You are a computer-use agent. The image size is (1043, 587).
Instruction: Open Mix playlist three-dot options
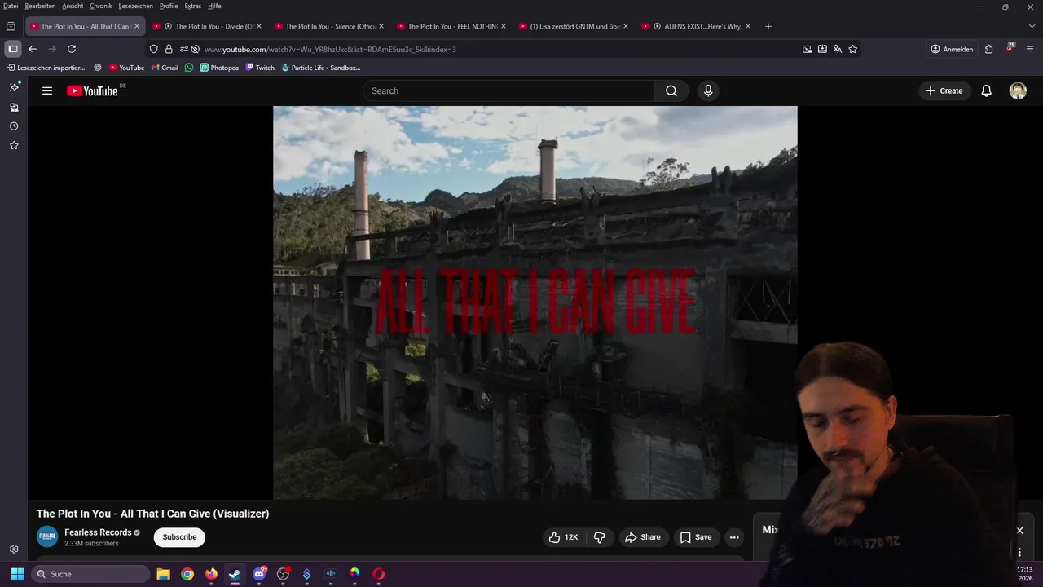(1019, 552)
